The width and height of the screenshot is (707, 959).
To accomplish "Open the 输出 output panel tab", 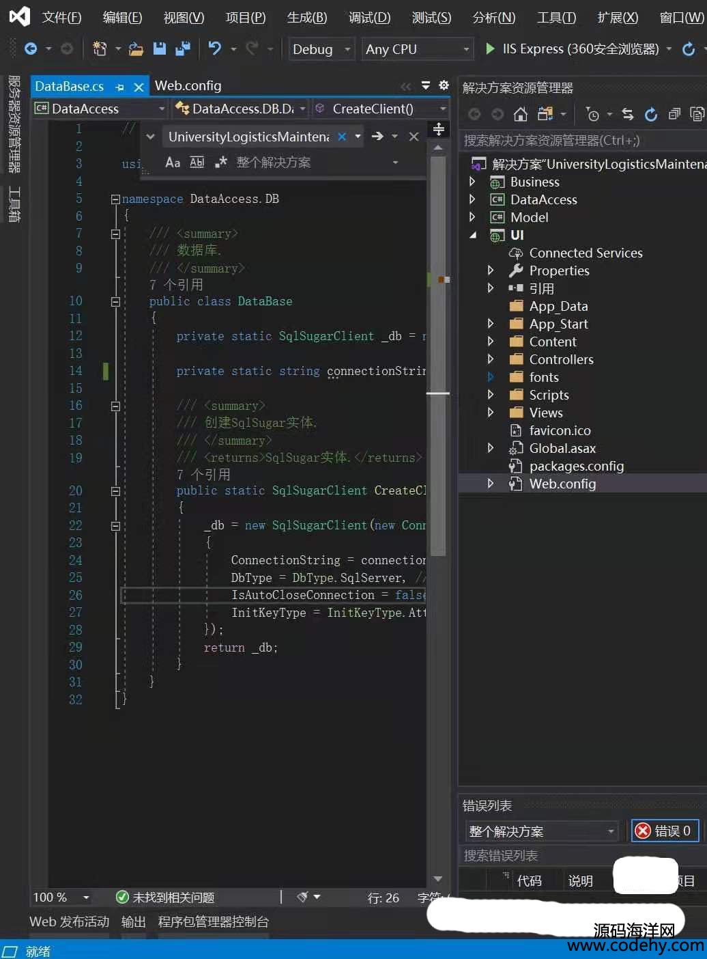I will coord(133,921).
